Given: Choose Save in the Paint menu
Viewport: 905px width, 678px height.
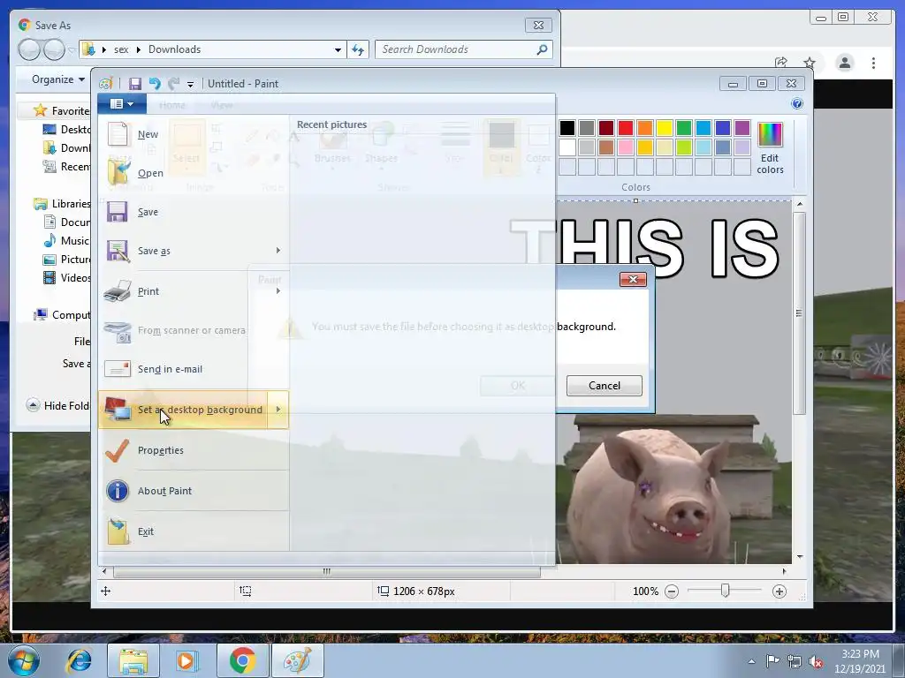Looking at the screenshot, I should click(x=194, y=212).
